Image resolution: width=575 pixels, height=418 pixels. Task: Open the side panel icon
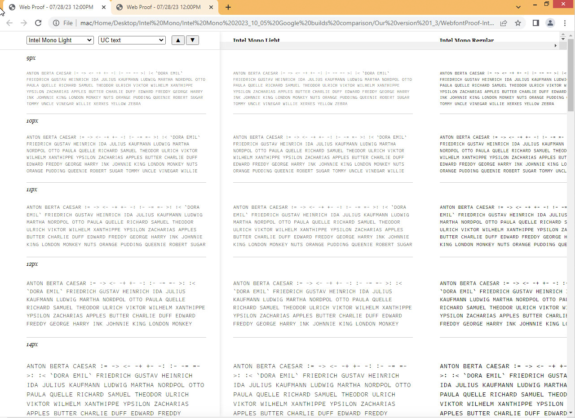535,22
